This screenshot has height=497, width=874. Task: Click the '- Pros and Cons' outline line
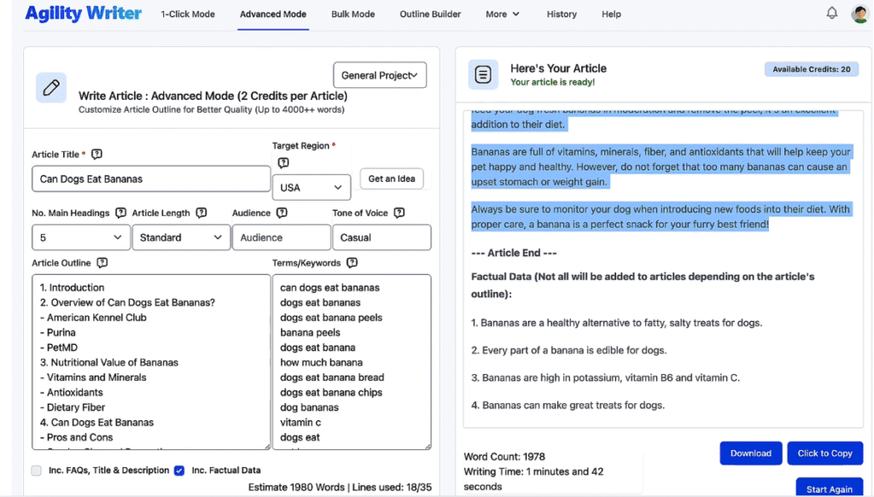76,437
